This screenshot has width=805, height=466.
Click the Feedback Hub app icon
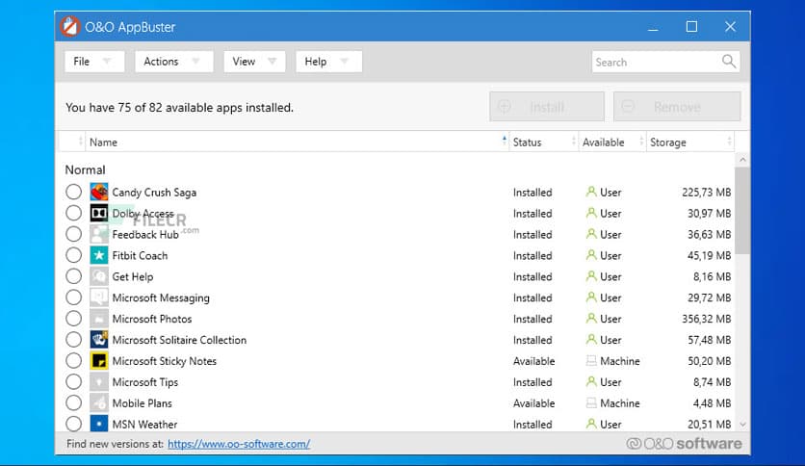99,234
